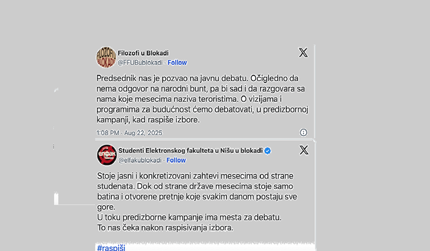Click the sentence 'Stoje jasni i konkretizovani zahtevi'
The height and width of the screenshot is (251, 430).
click(x=195, y=181)
